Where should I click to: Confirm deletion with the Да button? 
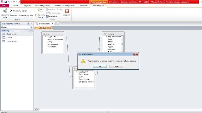coord(100,67)
